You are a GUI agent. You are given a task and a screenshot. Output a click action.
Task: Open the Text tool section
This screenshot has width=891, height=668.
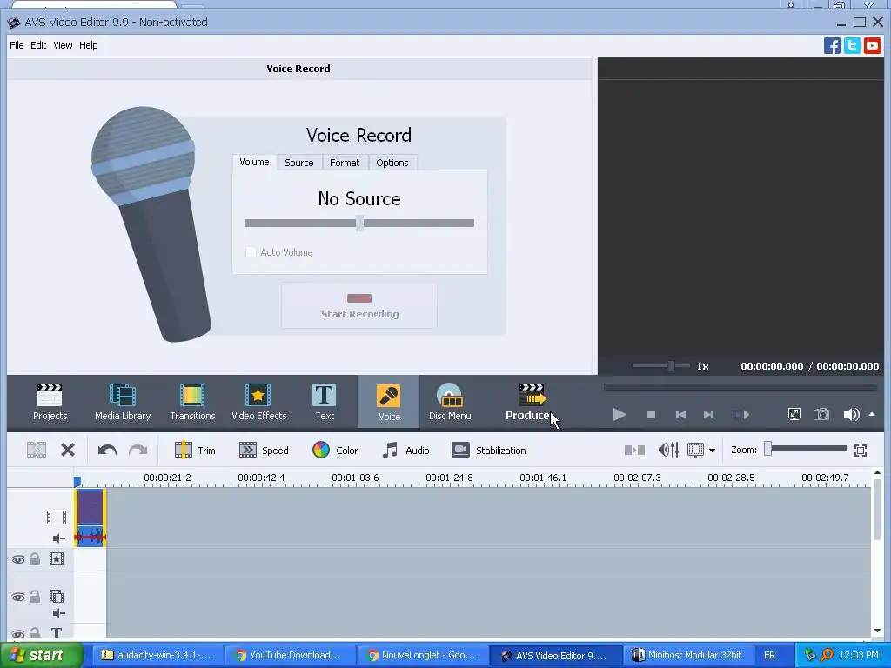click(x=325, y=402)
